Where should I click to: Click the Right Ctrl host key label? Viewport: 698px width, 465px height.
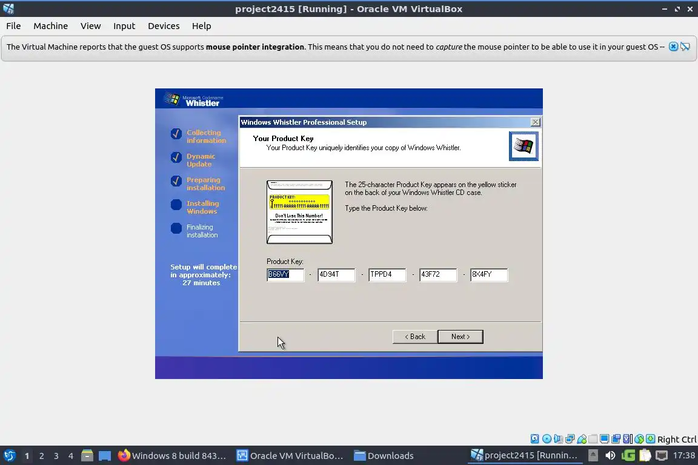point(677,439)
